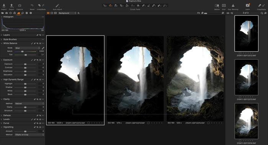Adjust the Vignetting Amount slider

coord(25,131)
